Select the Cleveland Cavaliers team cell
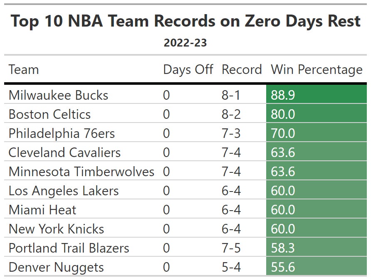Viewport: 371px width, 280px height. pos(64,152)
